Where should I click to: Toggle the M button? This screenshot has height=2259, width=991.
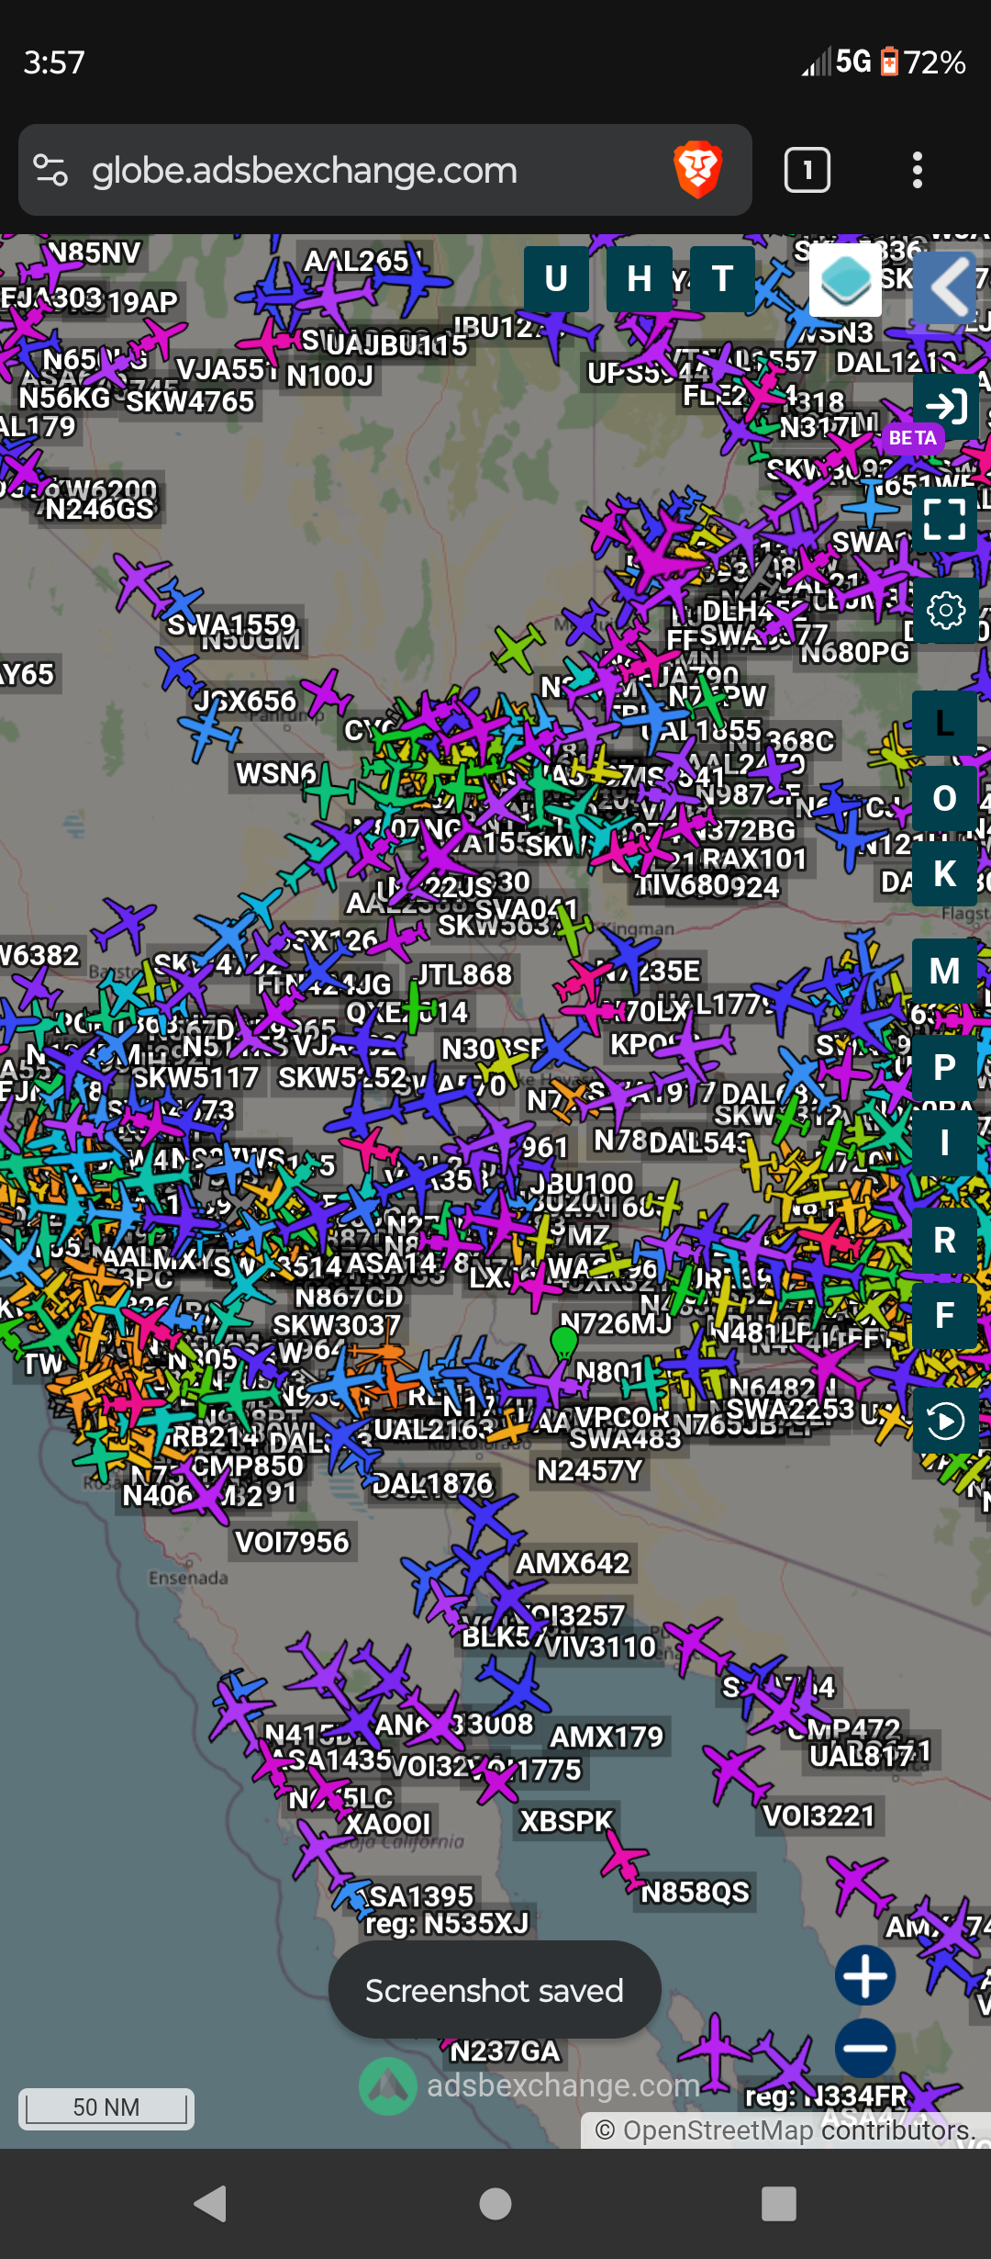click(x=945, y=971)
